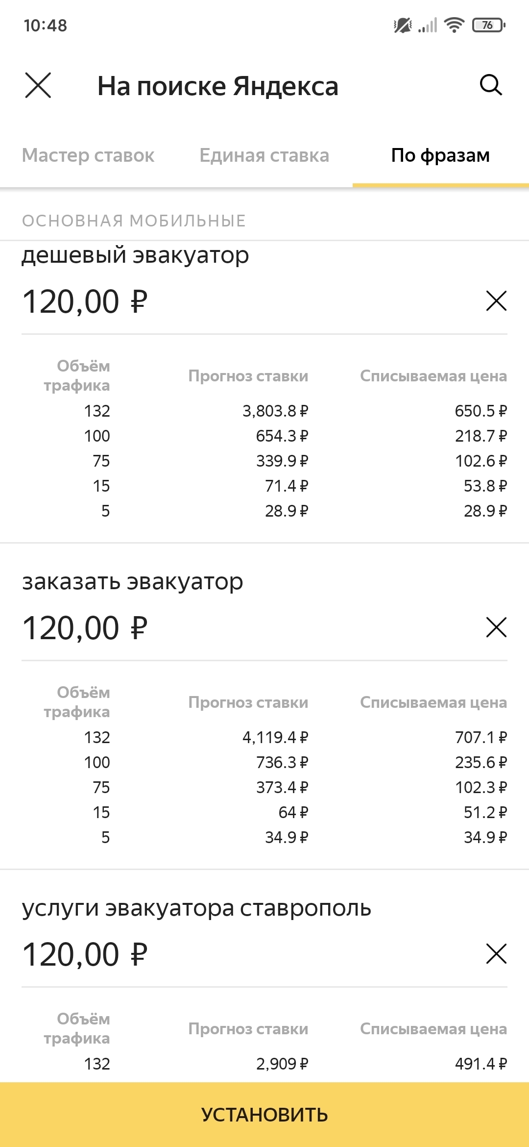Open search with the magnifier icon

click(x=491, y=85)
